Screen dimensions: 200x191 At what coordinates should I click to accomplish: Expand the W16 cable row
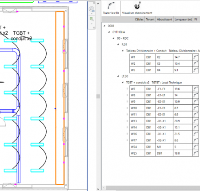pos(127,134)
